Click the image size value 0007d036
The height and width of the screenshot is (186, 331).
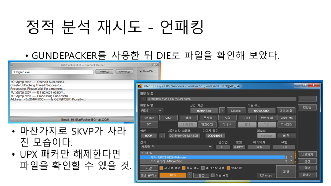click(x=215, y=135)
